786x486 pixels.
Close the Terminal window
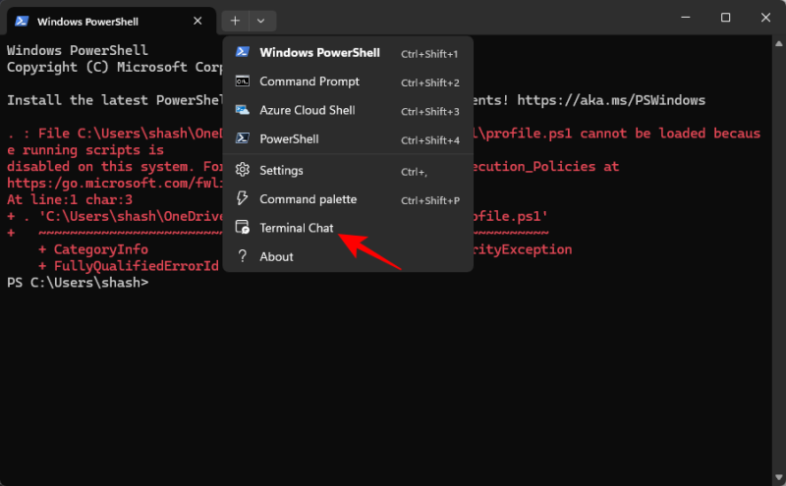pos(767,18)
